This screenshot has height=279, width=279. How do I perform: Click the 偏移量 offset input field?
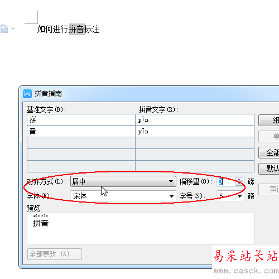point(226,181)
